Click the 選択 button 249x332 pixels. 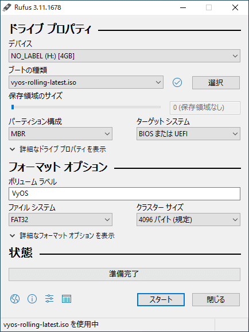(216, 82)
